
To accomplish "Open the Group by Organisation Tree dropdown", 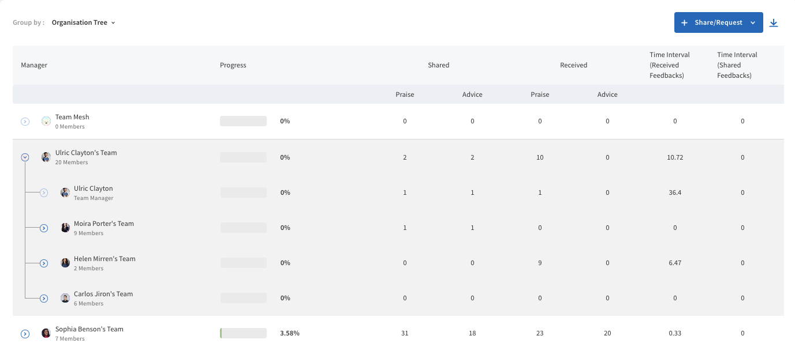I will click(84, 23).
